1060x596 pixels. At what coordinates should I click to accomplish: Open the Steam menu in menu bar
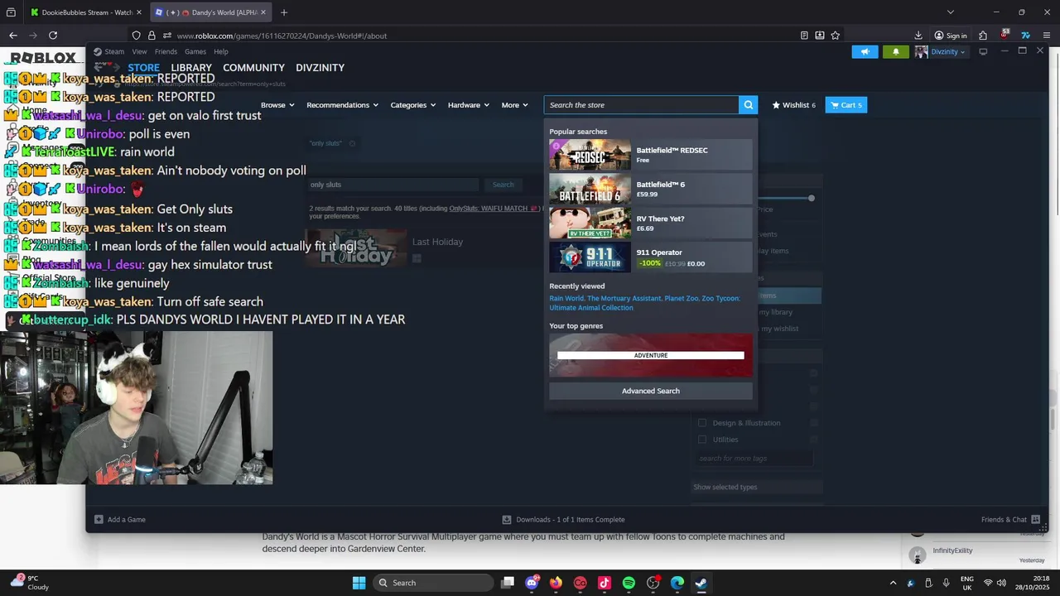[x=114, y=51]
